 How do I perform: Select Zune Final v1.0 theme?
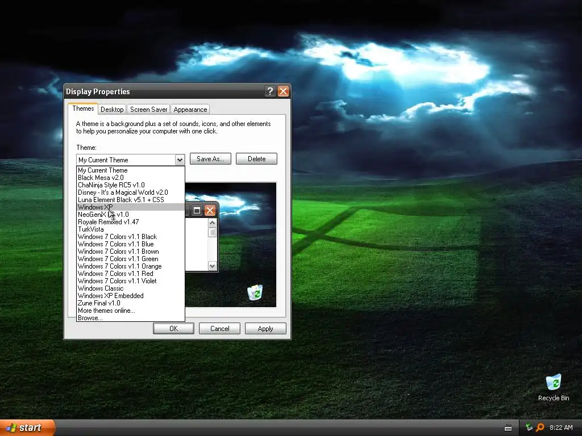(131, 303)
